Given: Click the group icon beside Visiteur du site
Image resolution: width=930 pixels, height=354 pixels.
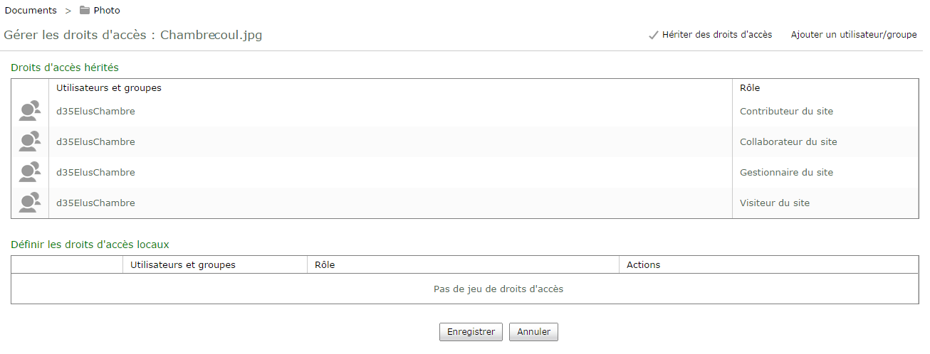Looking at the screenshot, I should click(x=29, y=203).
